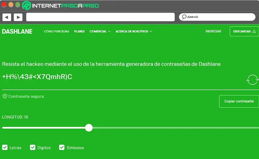Toggle the Dígitos checkbox

(33, 147)
